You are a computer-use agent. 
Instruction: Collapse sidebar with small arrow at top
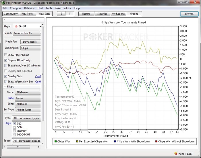point(5,19)
